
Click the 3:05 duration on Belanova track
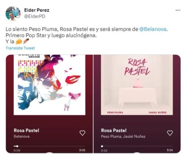pyautogui.click(x=82, y=150)
